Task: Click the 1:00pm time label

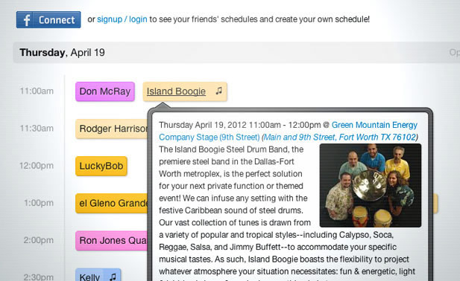Action: 39,203
